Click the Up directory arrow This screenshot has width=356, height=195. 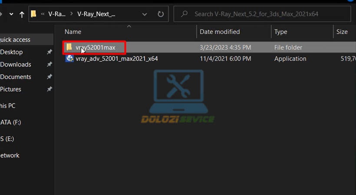tap(22, 14)
